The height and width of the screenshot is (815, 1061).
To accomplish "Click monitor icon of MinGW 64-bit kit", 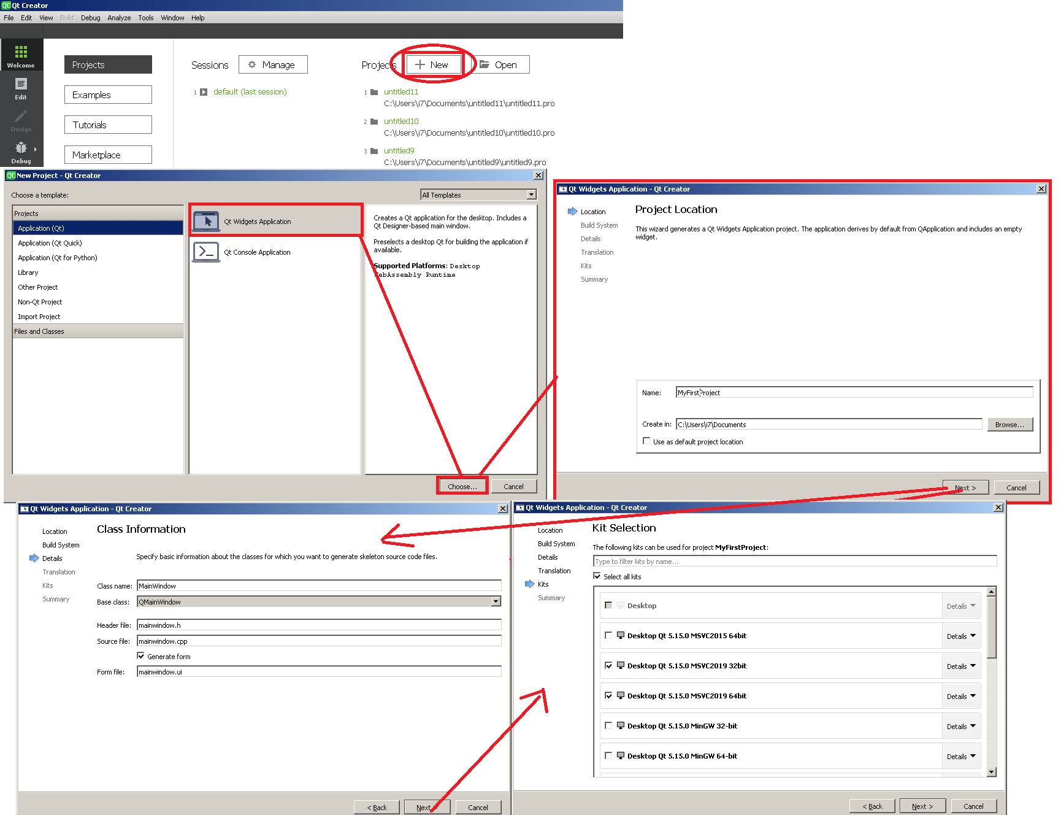I will [621, 755].
